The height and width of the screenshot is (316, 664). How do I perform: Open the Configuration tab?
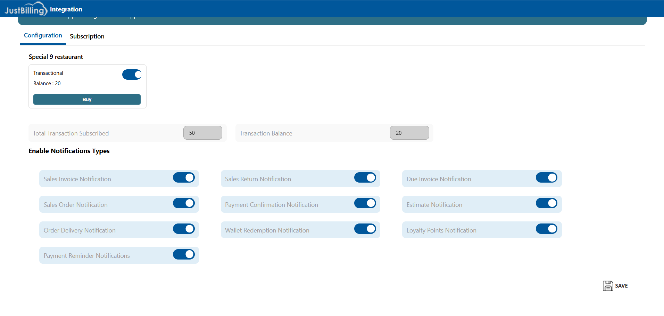(43, 35)
